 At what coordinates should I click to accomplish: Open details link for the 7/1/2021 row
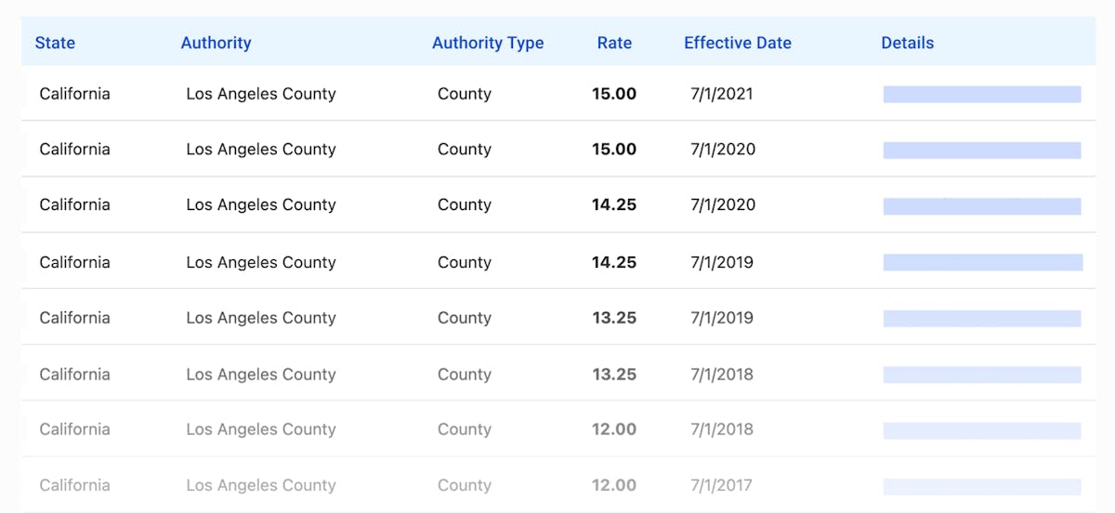[x=982, y=94]
